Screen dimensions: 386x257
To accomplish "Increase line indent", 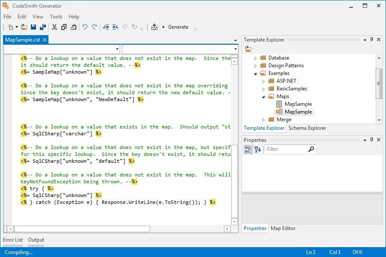I will [x=115, y=27].
